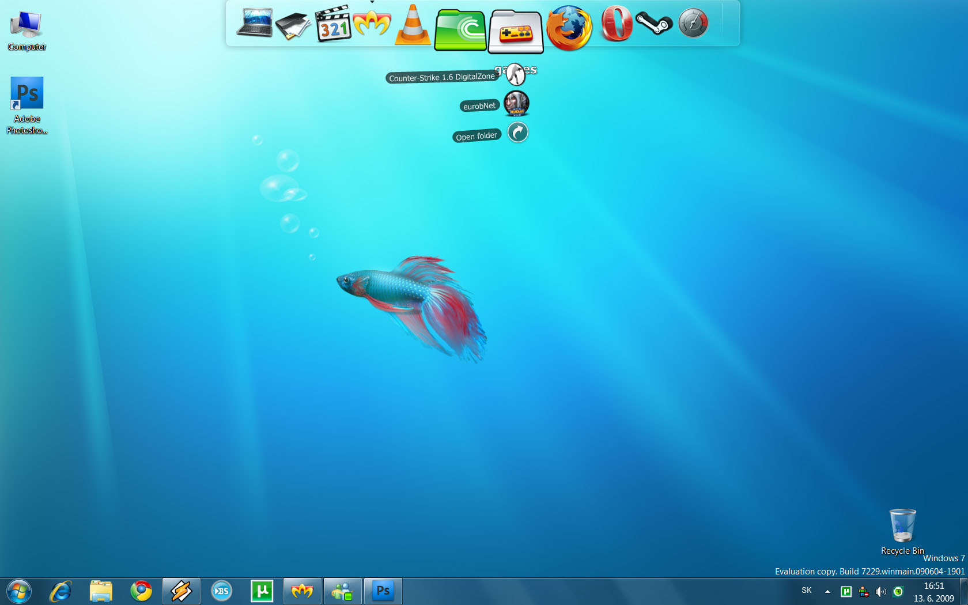Click the 'Counter-Strike 1.6 DigitalZone' label
Image resolution: width=968 pixels, height=605 pixels.
[442, 77]
